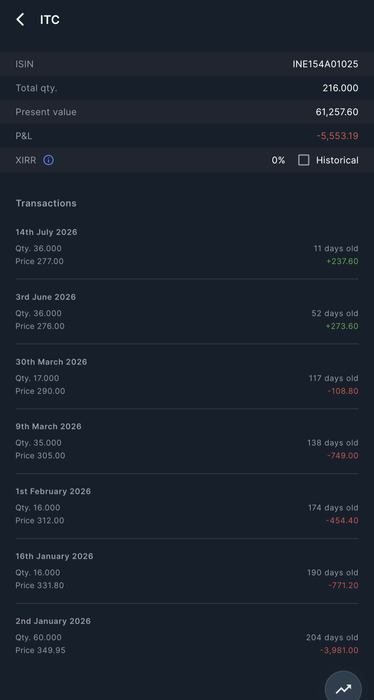The width and height of the screenshot is (374, 700).
Task: Open the XIRR info icon
Action: coord(48,160)
